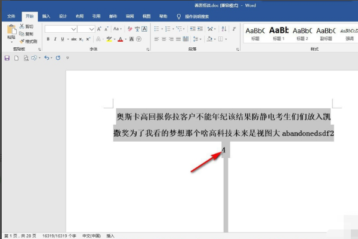Screen dimensions: 358x239
Task: Toggle strikethrough (abc) formatting
Action: pos(74,39)
